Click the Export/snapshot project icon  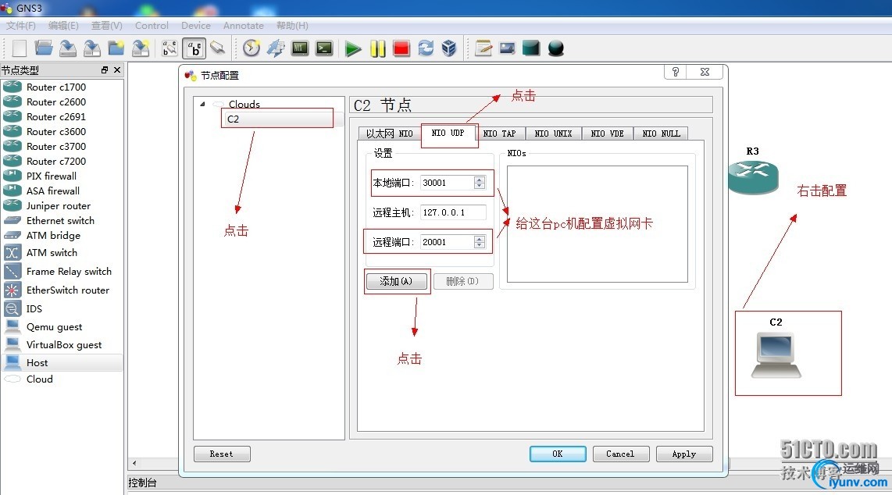(141, 48)
